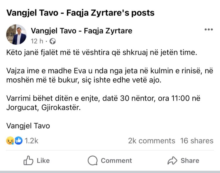Click the Comment button label
Viewport: 220px width, 173px height.
tap(116, 160)
